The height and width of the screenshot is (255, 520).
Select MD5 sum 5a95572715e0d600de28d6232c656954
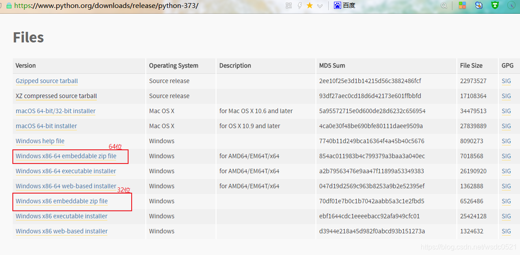[x=372, y=111]
